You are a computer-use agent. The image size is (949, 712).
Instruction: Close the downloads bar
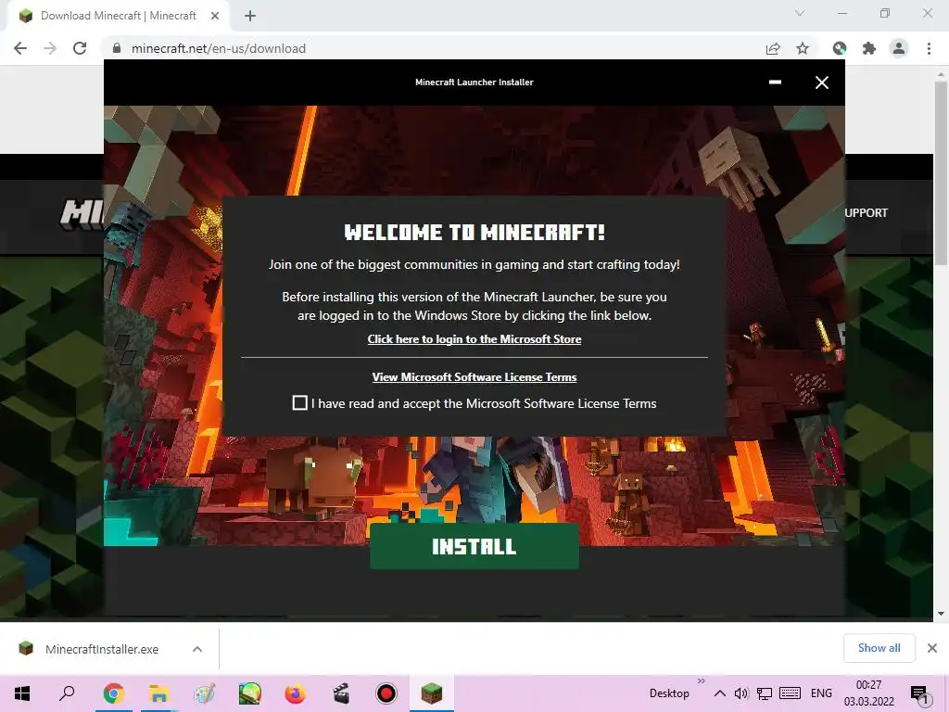point(932,648)
